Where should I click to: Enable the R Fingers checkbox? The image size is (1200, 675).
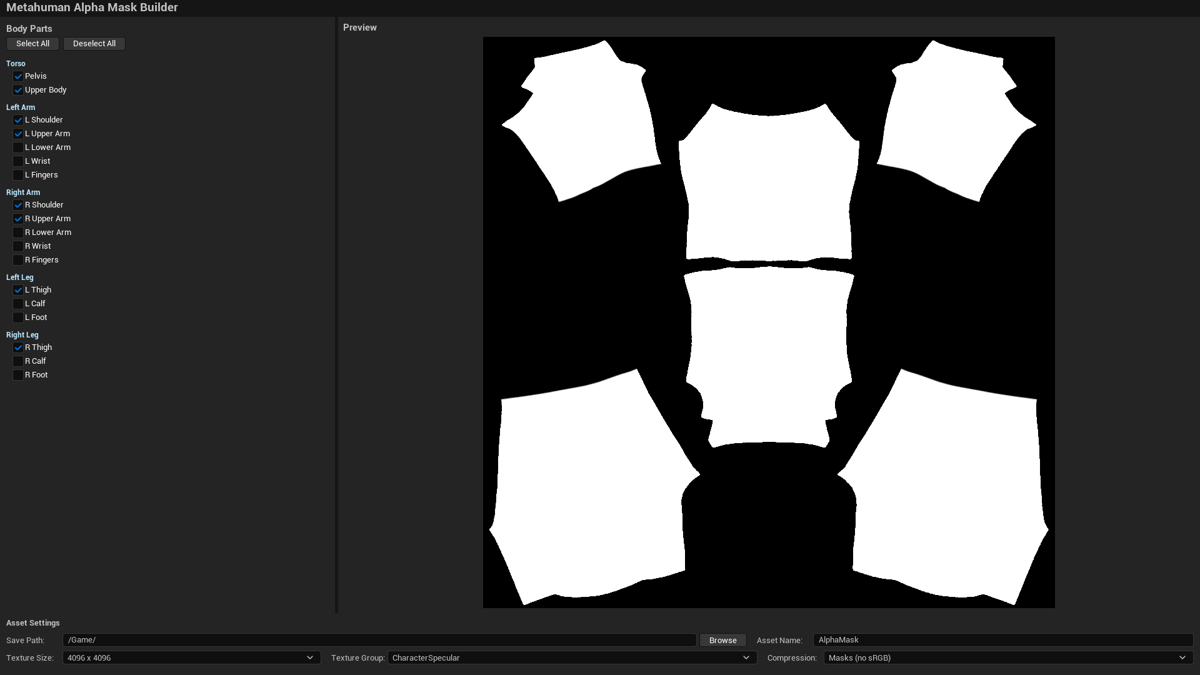point(18,260)
